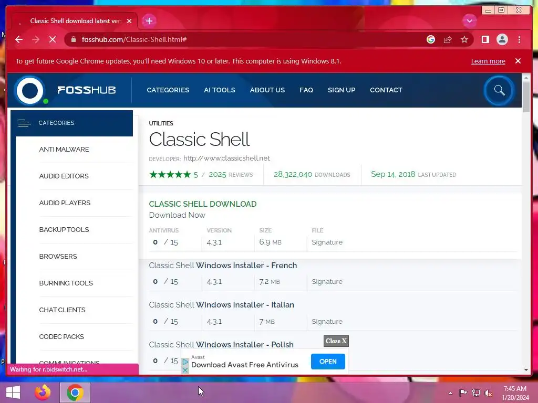
Task: Click the page vertical scrollbar thumb
Action: pos(525,97)
